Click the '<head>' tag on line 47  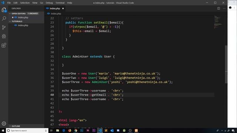click(x=64, y=125)
